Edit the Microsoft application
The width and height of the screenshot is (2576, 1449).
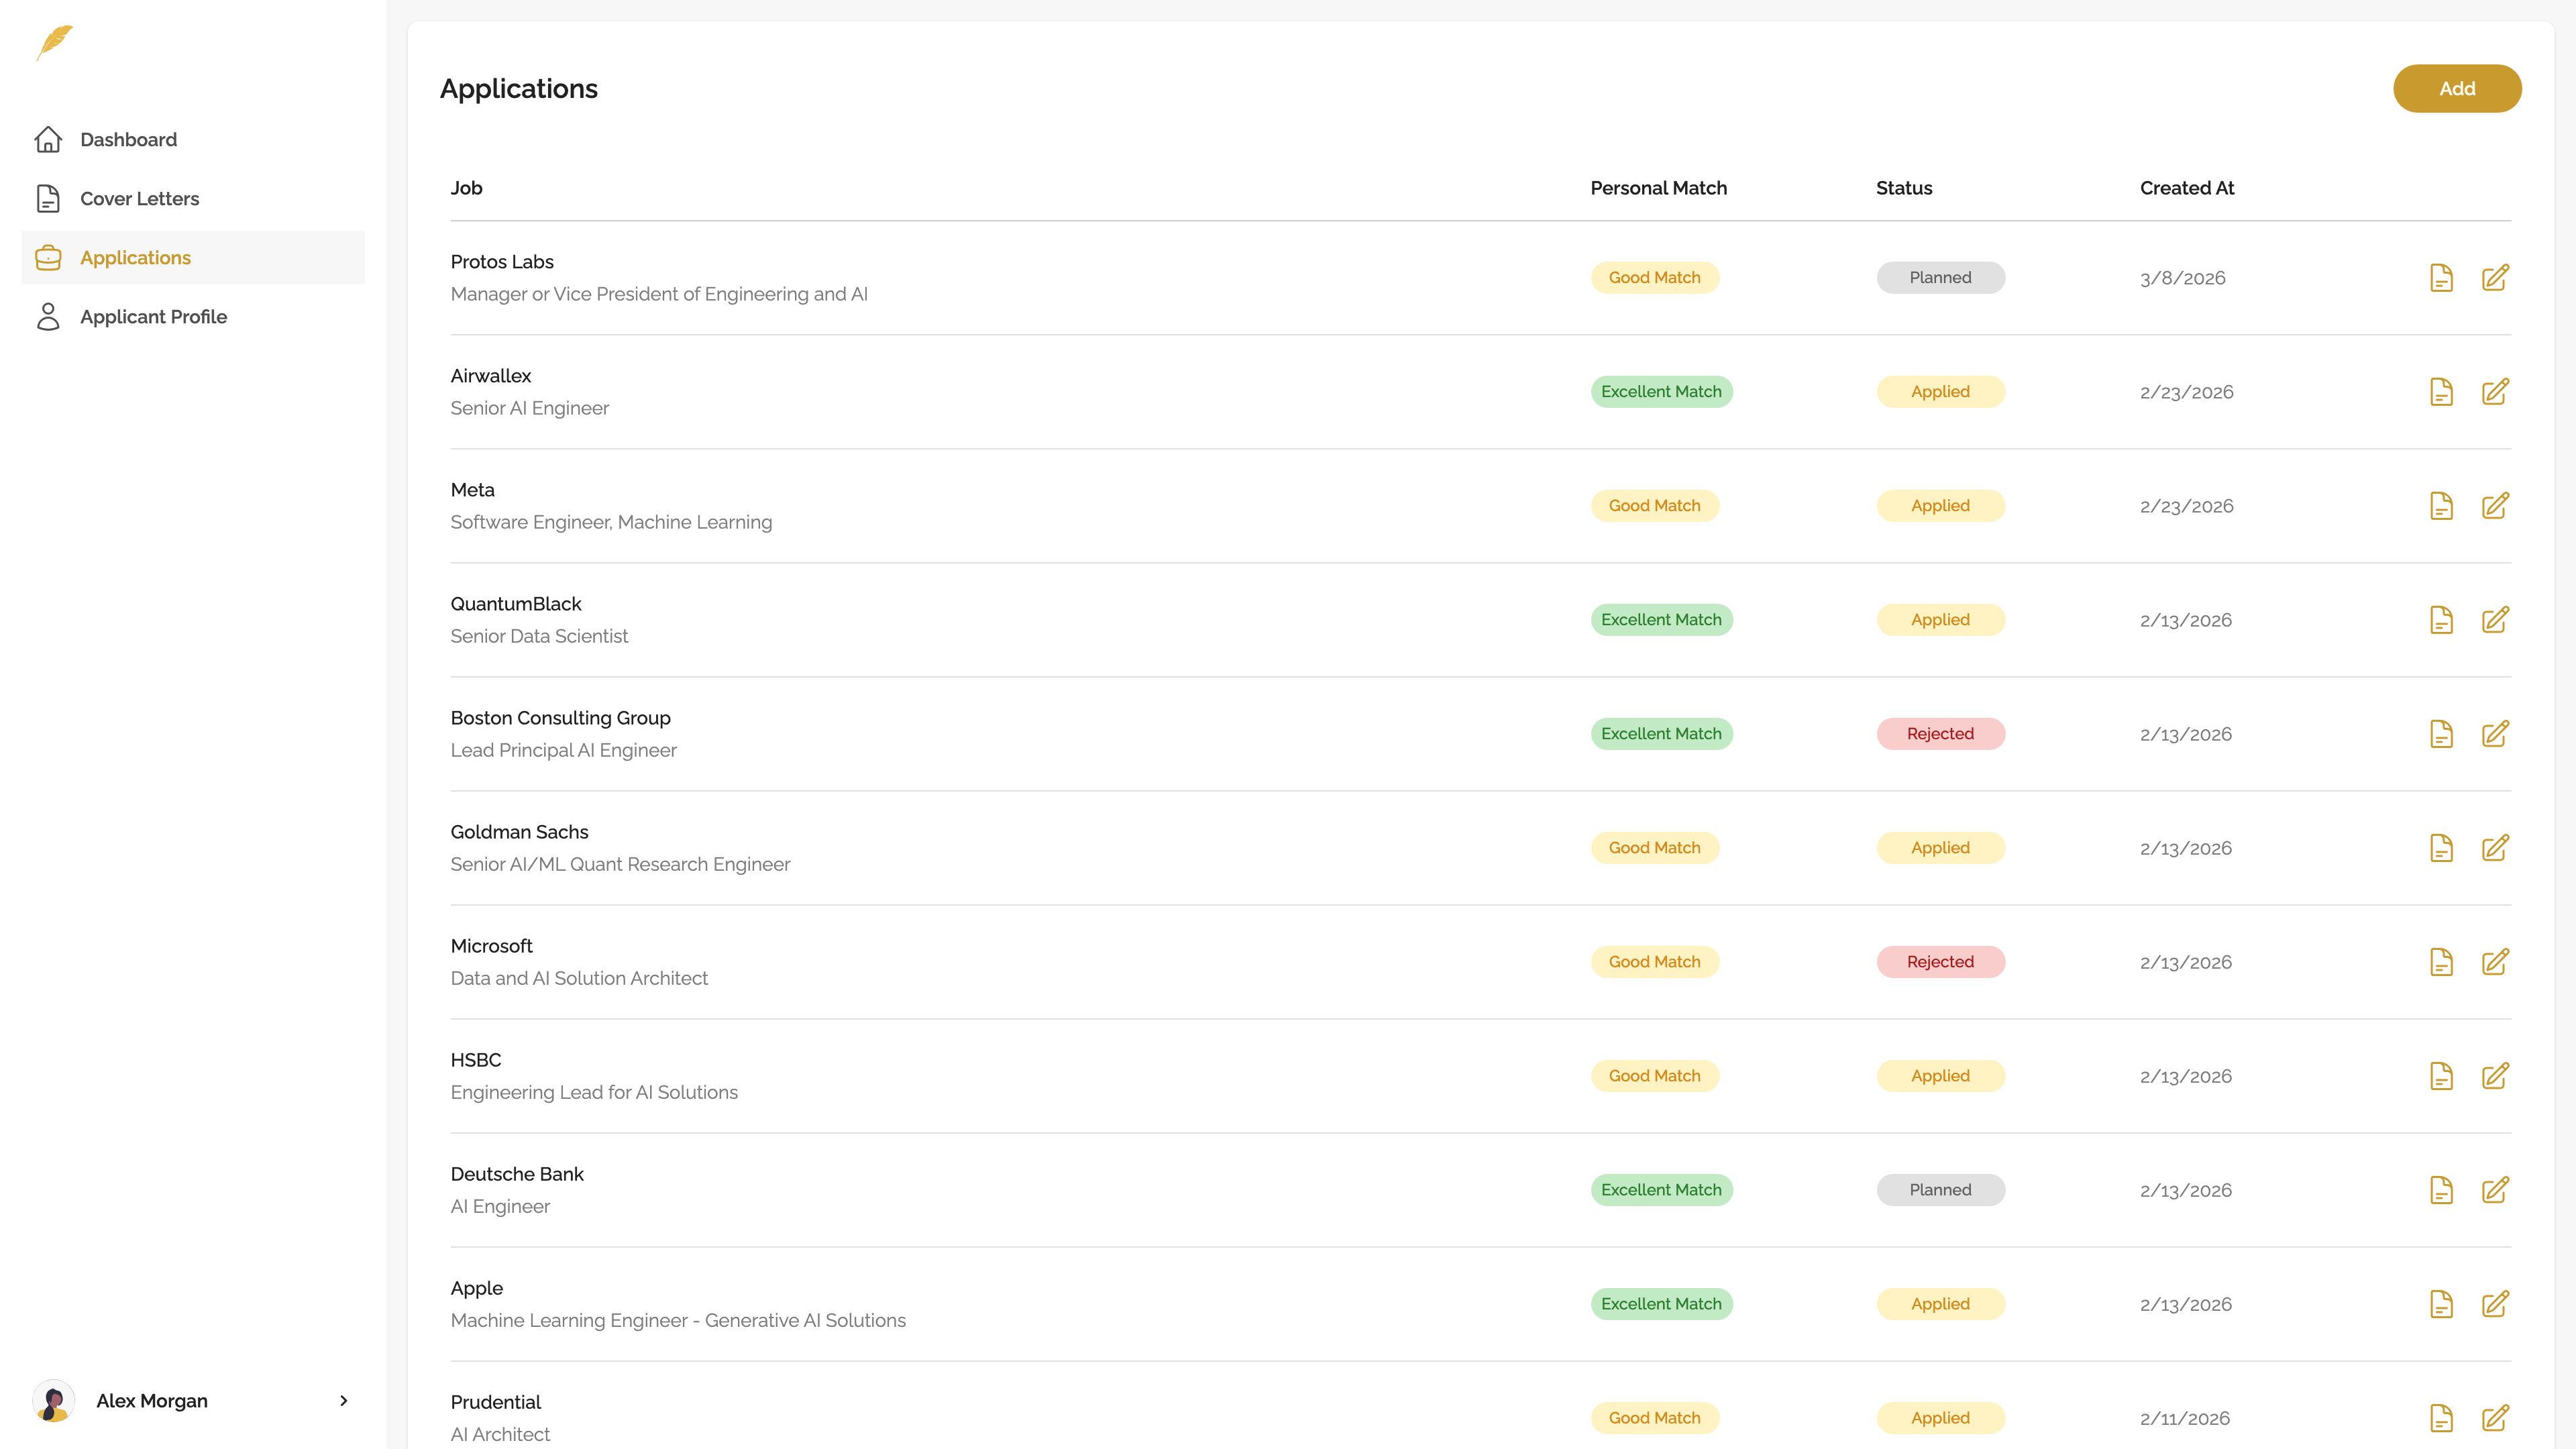click(2495, 962)
